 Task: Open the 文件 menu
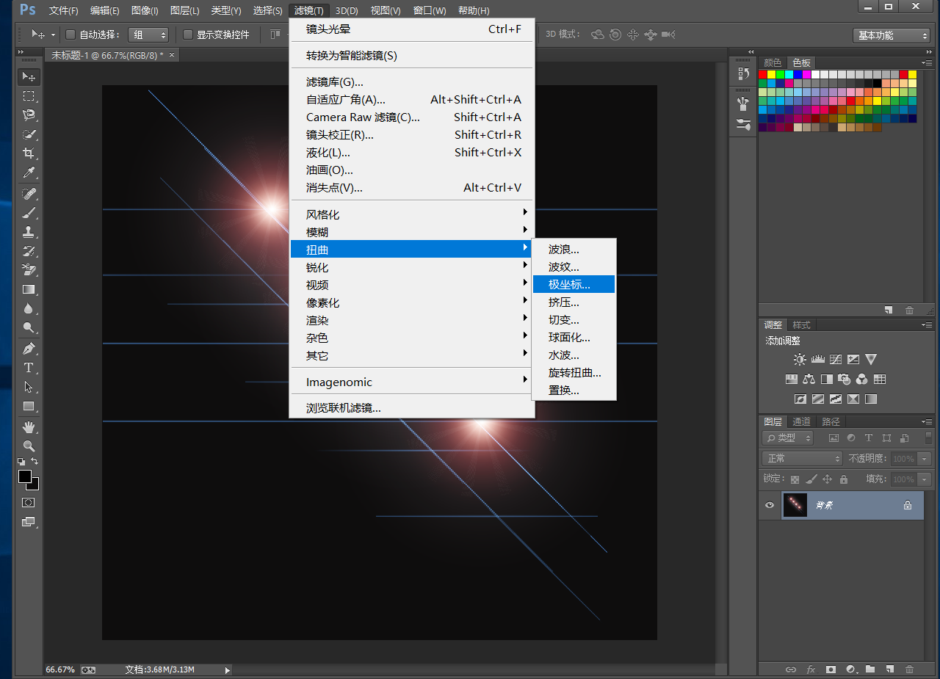click(64, 10)
